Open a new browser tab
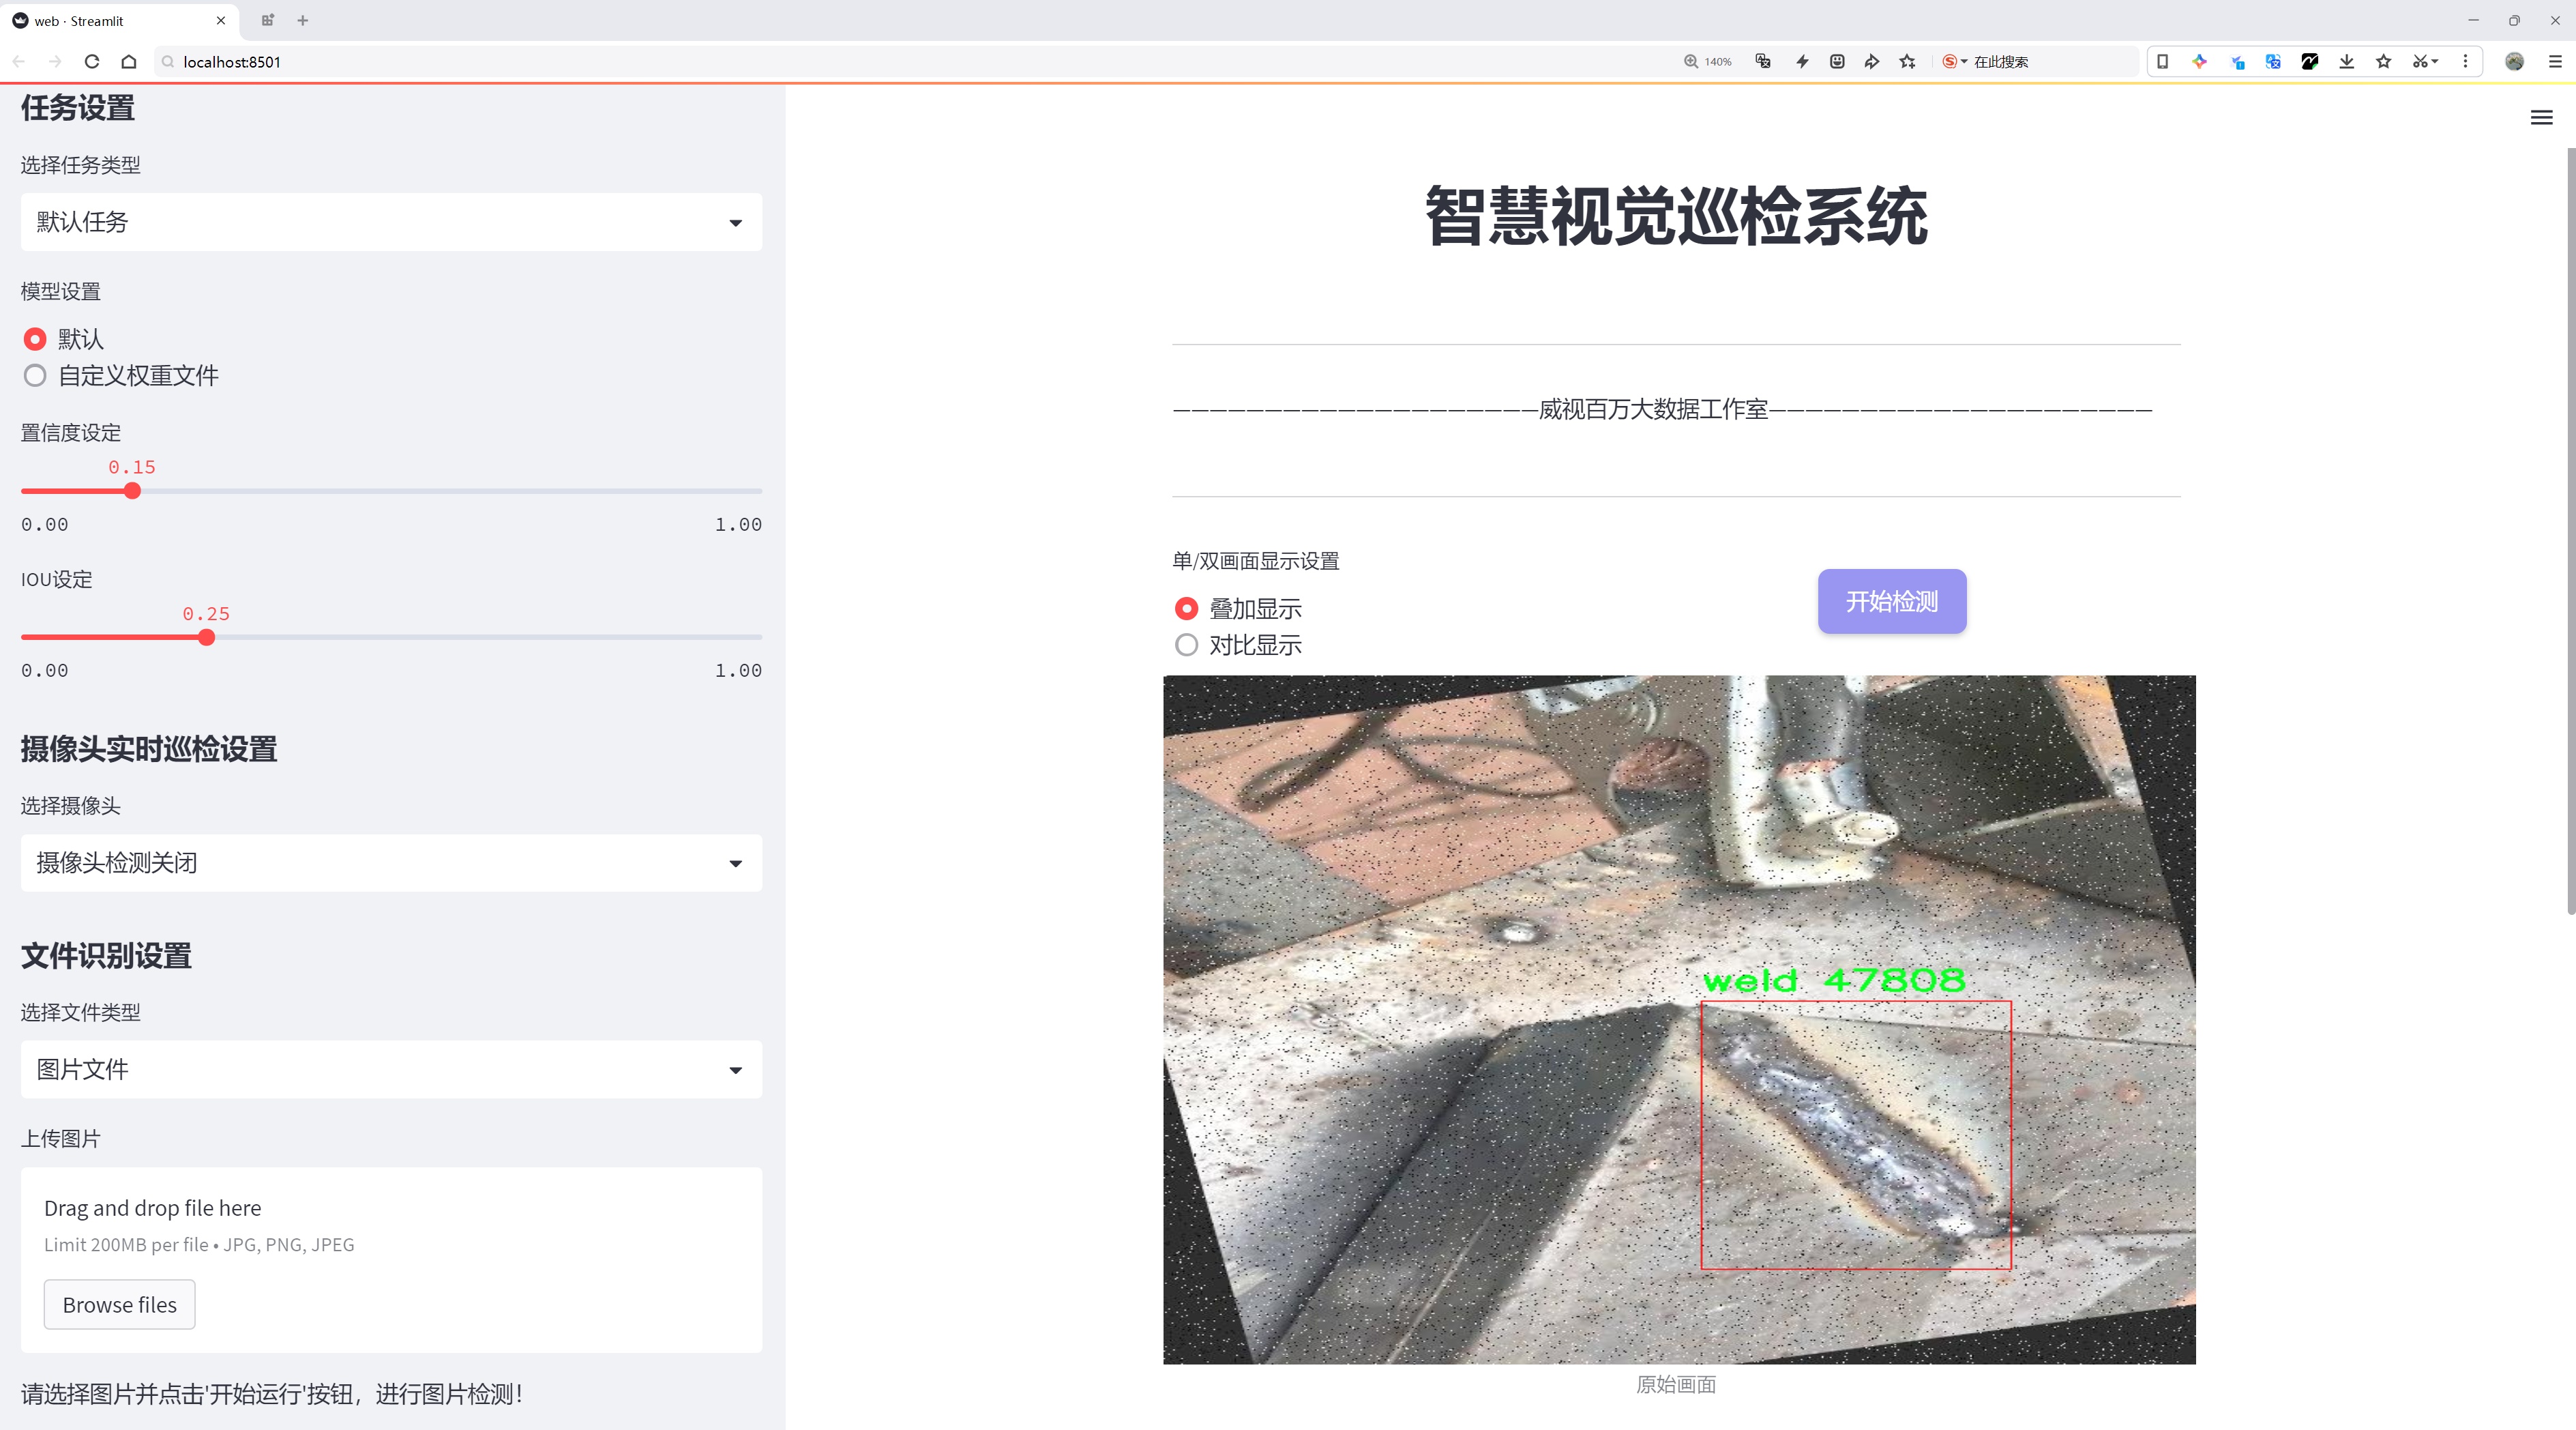Viewport: 2576px width, 1430px height. point(303,20)
